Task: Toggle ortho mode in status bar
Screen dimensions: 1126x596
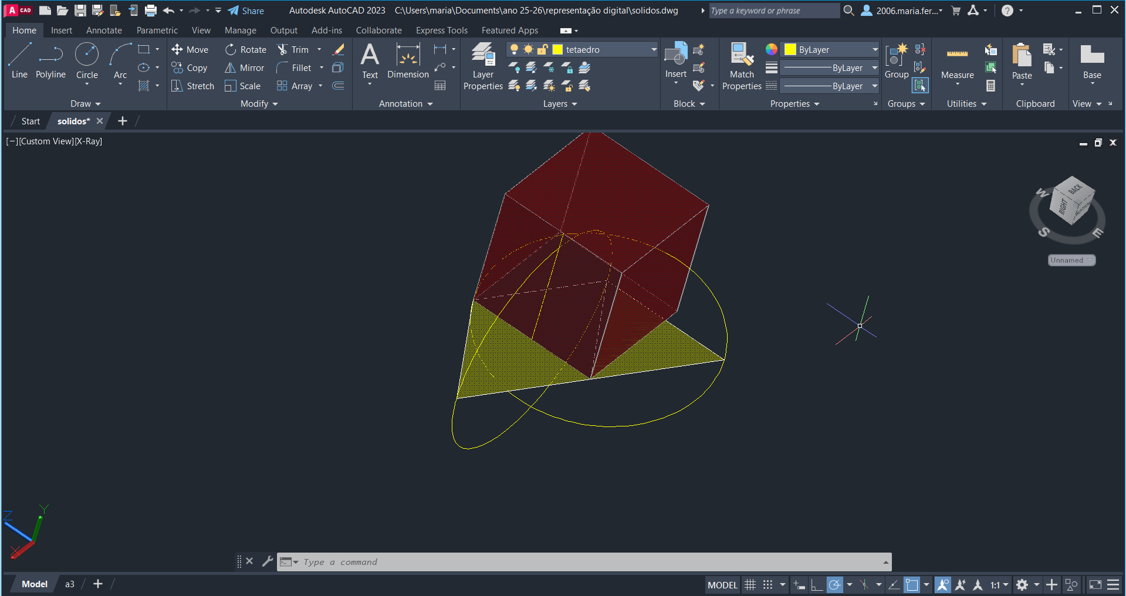Action: tap(816, 585)
